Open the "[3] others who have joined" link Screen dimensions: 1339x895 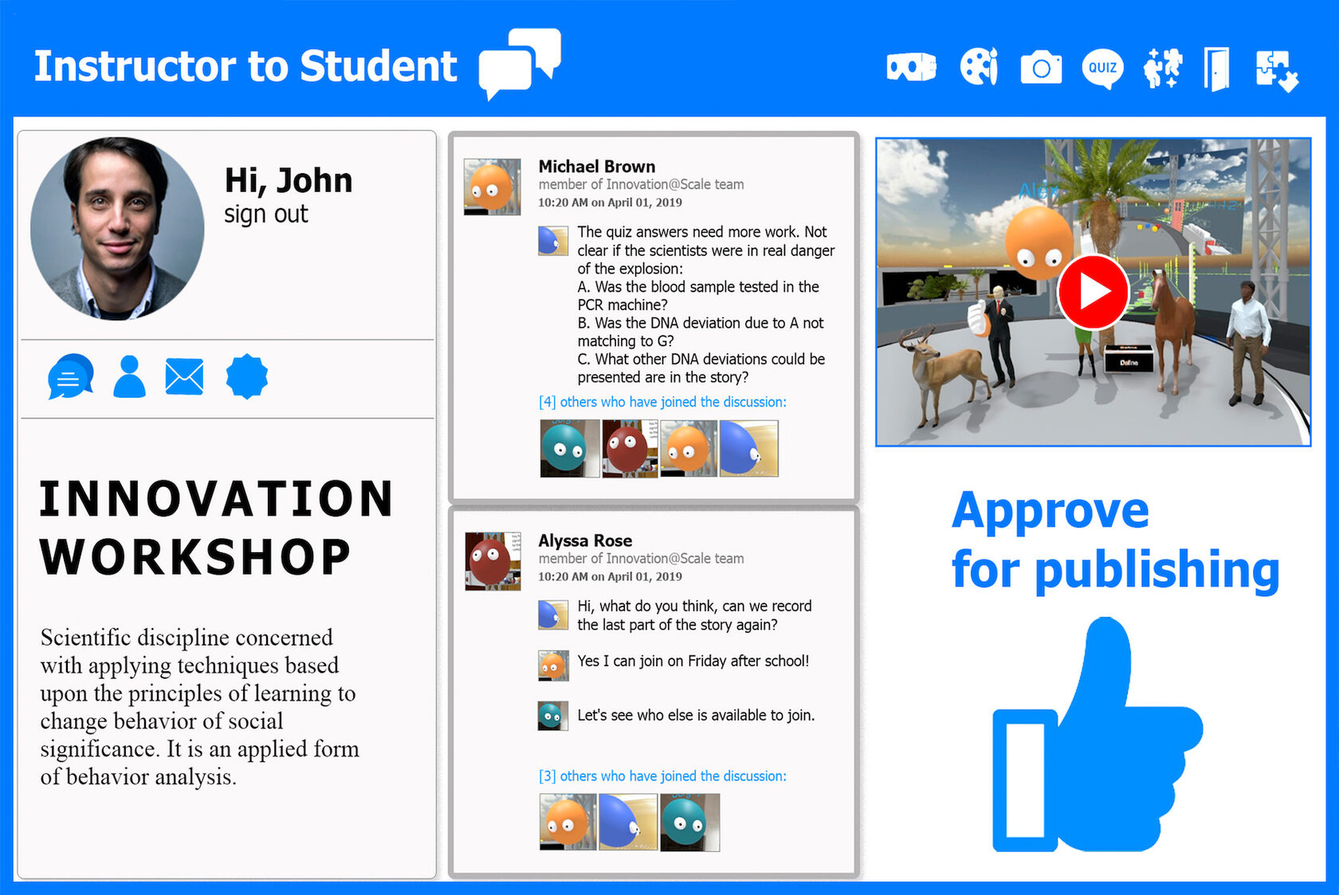662,776
